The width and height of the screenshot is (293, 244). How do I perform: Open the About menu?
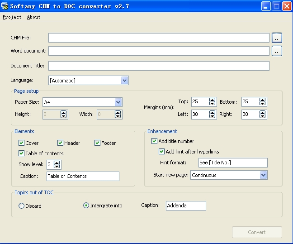[x=33, y=17]
